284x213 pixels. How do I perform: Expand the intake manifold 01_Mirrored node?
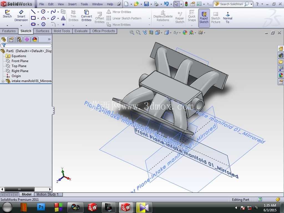point(3,81)
